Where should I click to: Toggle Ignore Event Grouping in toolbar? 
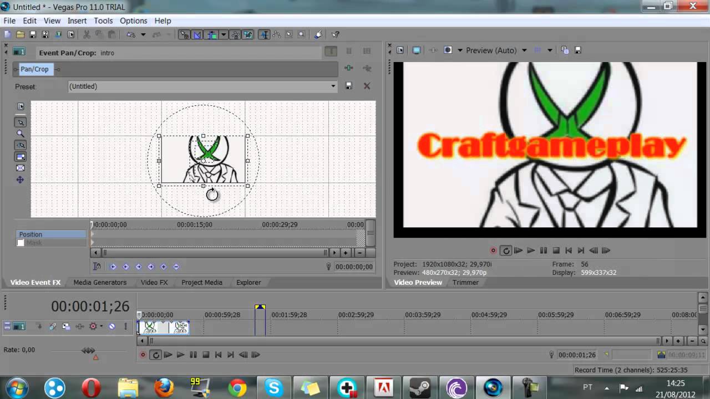(x=248, y=34)
